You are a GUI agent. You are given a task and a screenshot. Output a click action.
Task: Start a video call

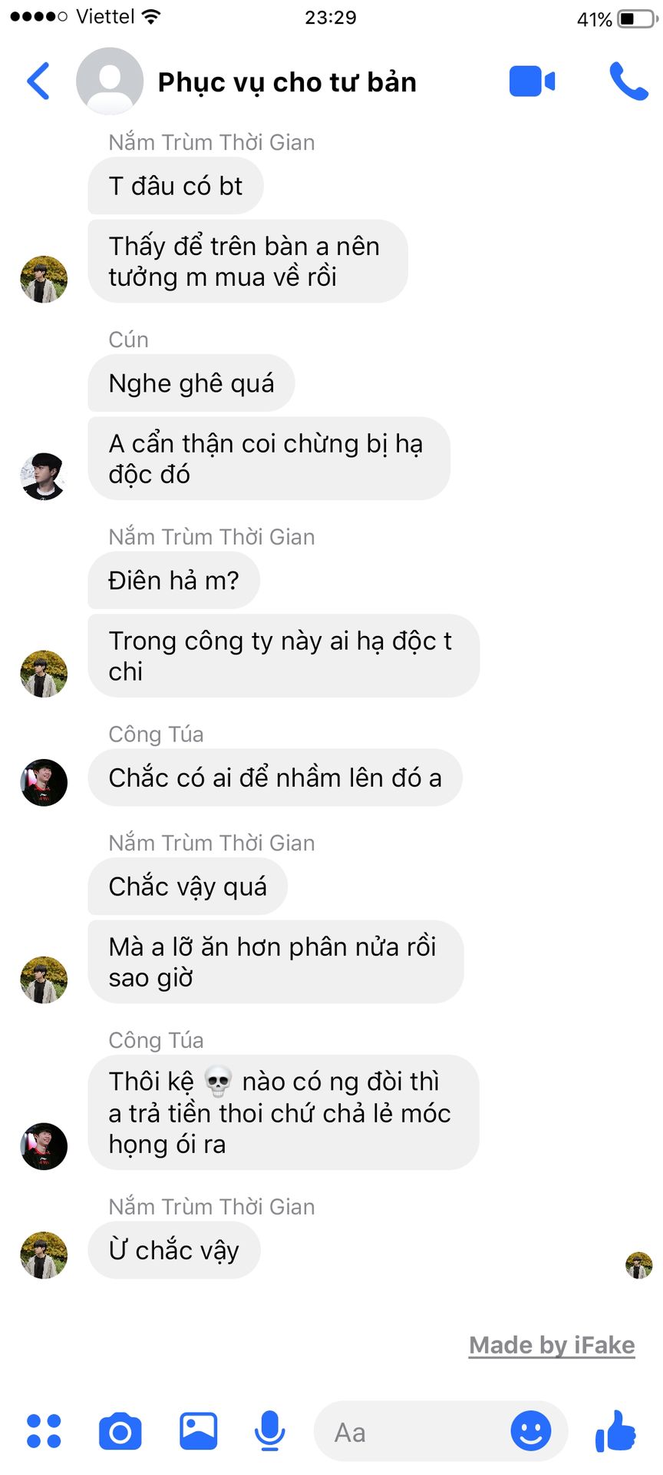[532, 81]
